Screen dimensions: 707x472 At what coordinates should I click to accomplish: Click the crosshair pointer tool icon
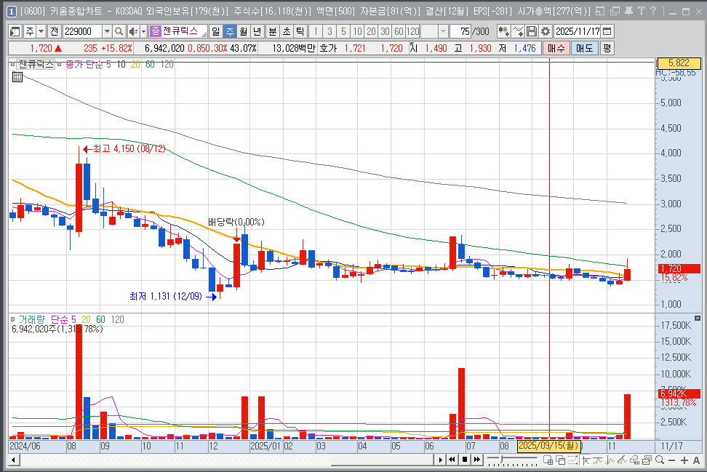pyautogui.click(x=586, y=460)
